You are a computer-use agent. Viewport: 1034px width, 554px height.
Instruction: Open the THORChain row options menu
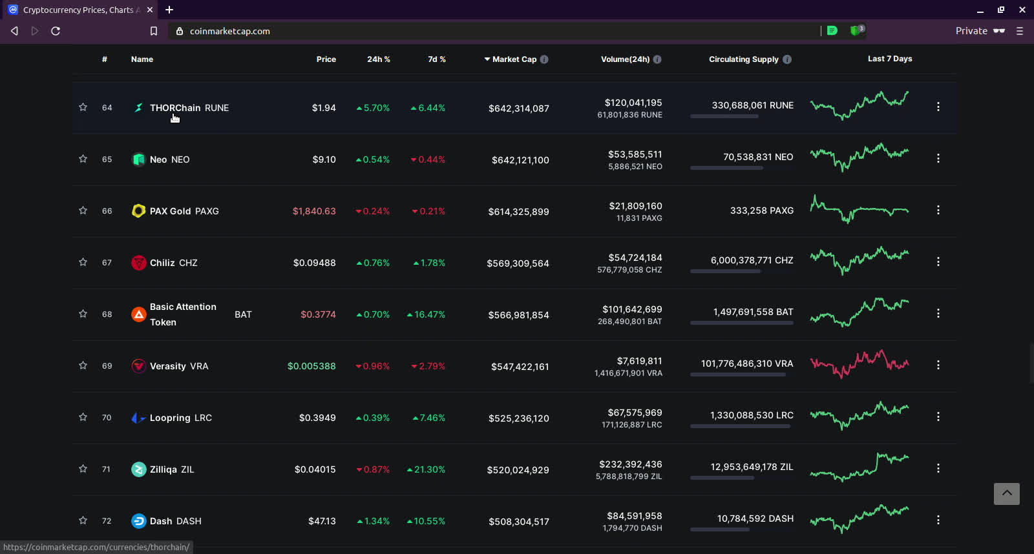pos(938,107)
